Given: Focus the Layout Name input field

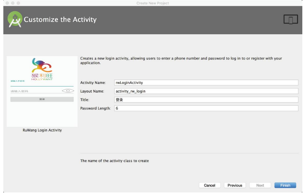Looking at the screenshot, I should pyautogui.click(x=206, y=91).
